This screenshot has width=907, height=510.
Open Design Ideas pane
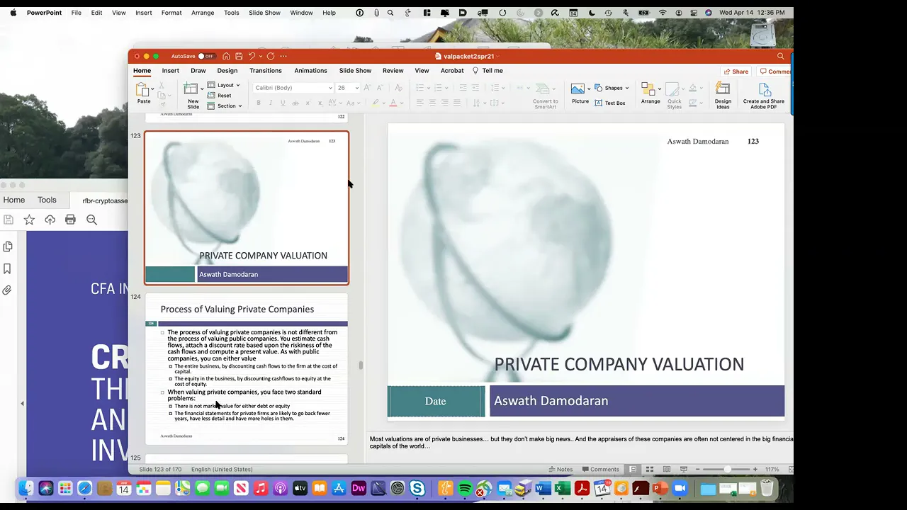point(723,96)
